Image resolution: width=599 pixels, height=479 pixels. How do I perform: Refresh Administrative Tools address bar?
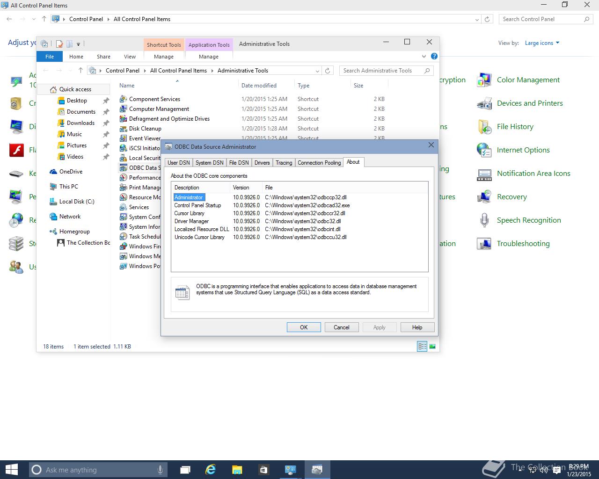(328, 71)
